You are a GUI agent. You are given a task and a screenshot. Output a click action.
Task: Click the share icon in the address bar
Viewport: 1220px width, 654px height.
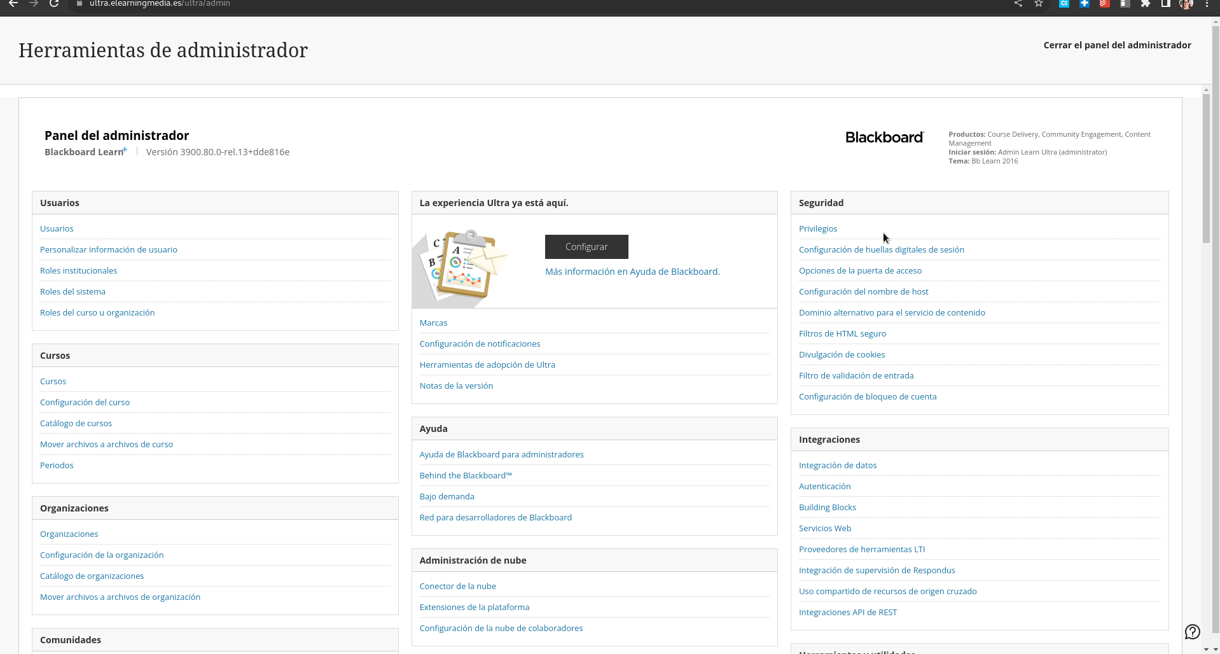click(1018, 3)
